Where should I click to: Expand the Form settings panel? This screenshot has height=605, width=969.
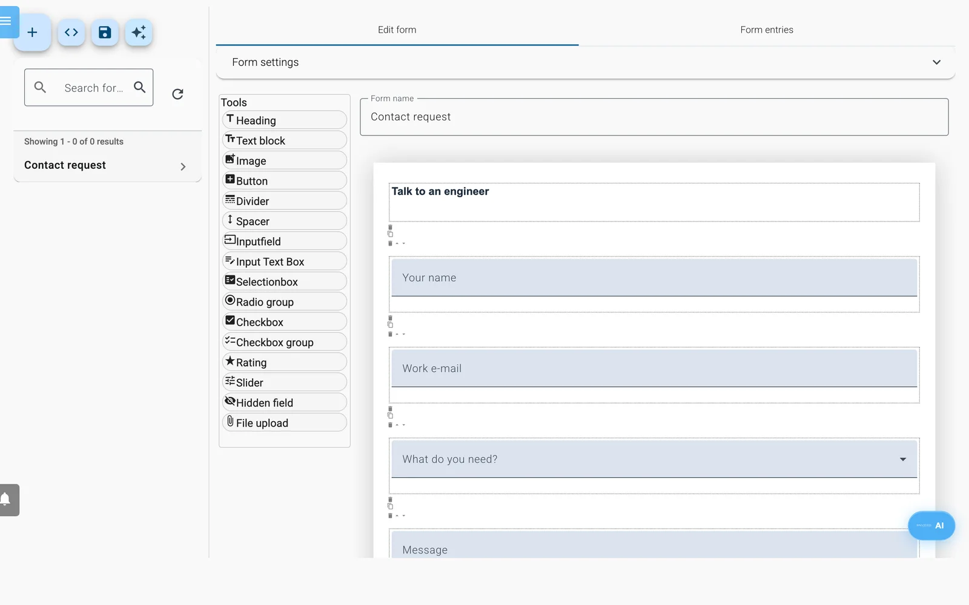(586, 62)
